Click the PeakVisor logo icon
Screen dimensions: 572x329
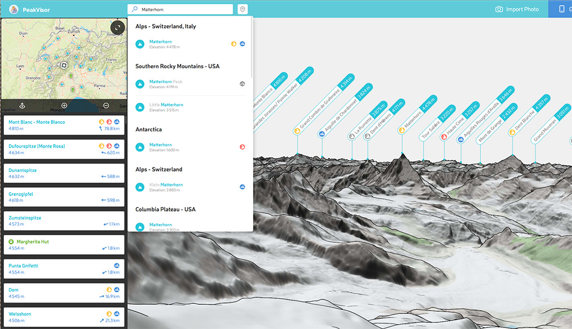tap(14, 9)
